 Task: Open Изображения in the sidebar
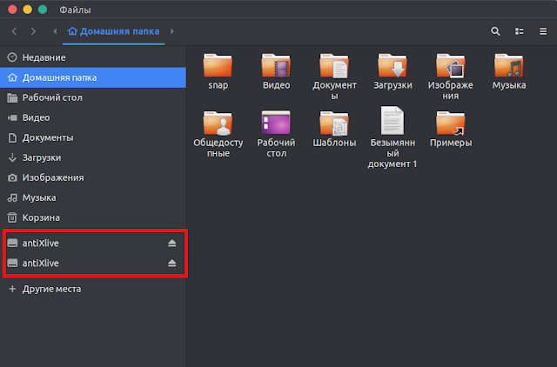tap(93, 177)
